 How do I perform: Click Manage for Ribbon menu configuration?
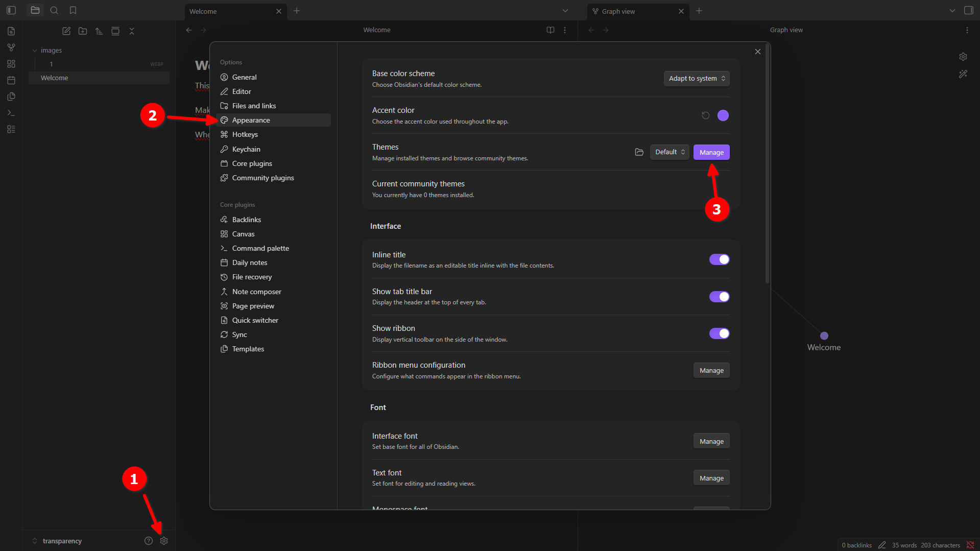pyautogui.click(x=711, y=370)
